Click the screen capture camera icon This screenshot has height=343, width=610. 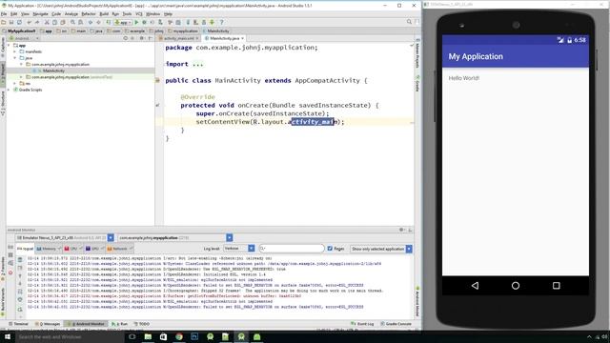pyautogui.click(x=10, y=247)
